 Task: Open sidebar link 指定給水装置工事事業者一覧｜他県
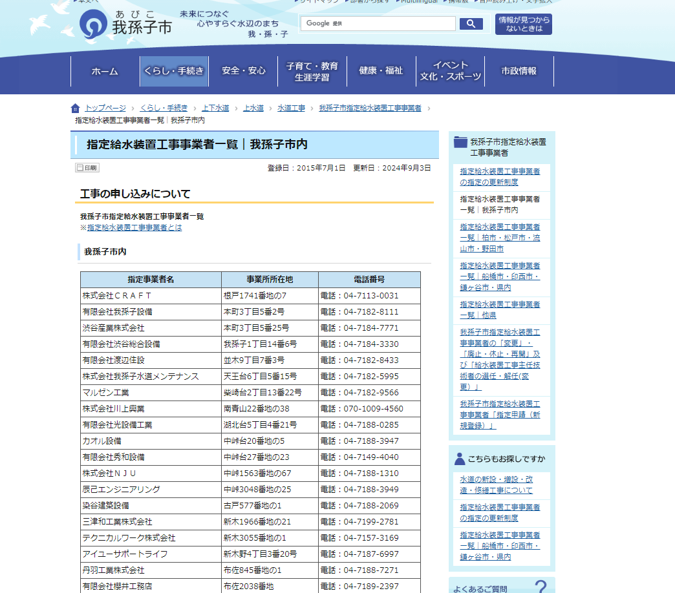(500, 309)
